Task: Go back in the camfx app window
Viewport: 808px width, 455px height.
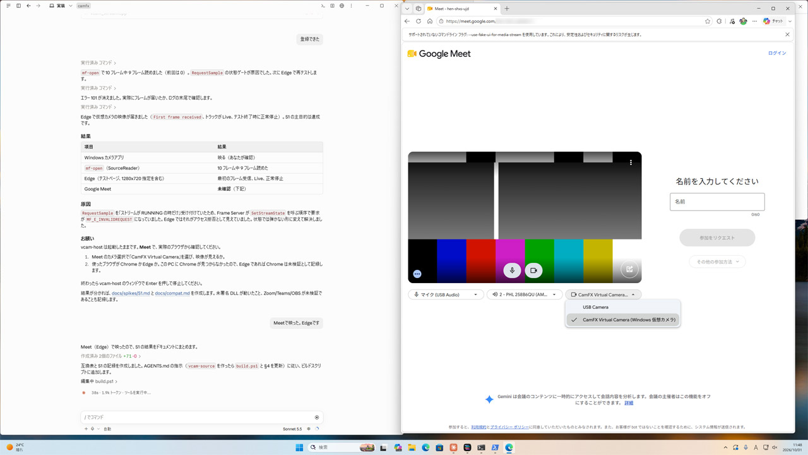Action: 28,6
